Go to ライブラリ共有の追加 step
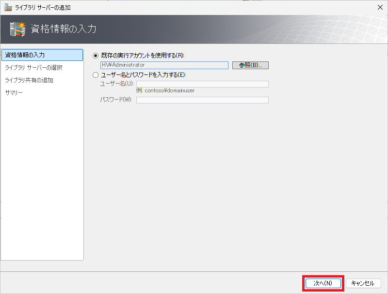 coord(29,80)
